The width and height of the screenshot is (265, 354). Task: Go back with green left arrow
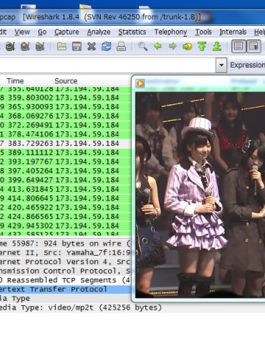(158, 46)
